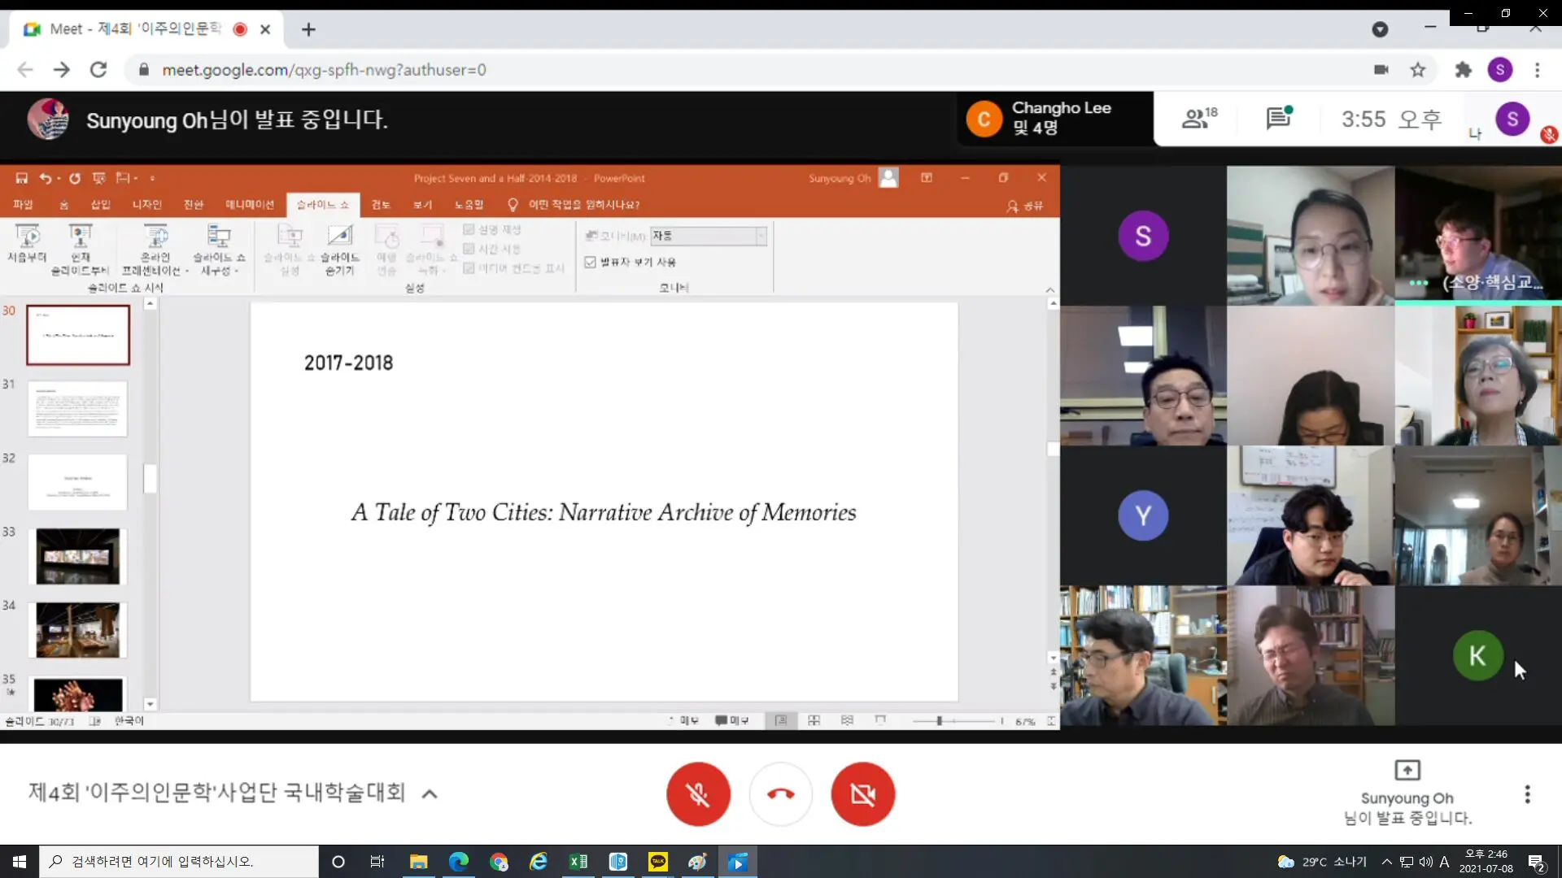Show hidden system tray icons arrow

1386,862
